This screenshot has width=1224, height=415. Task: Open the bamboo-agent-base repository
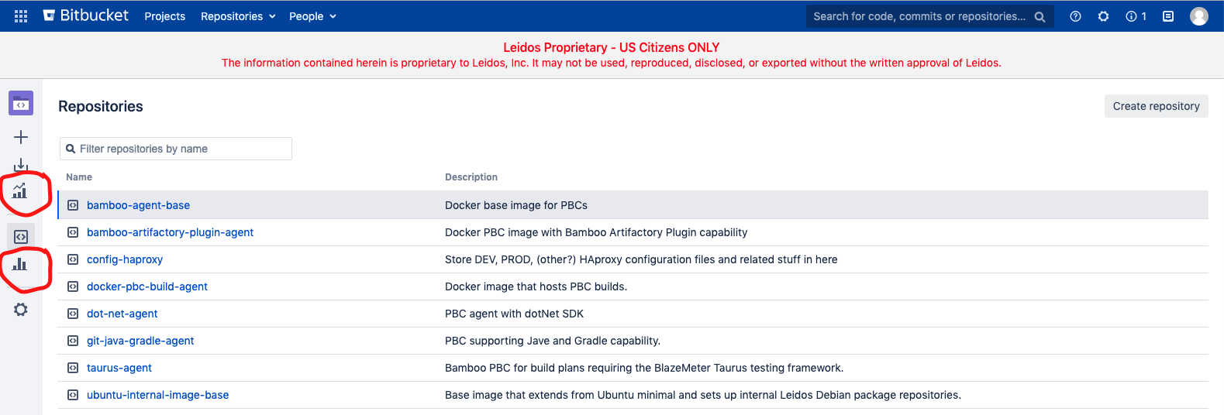tap(138, 205)
